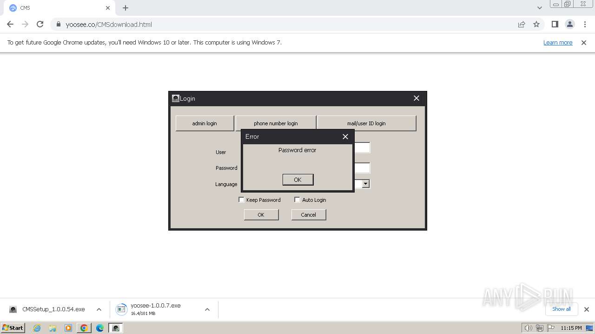Image resolution: width=595 pixels, height=334 pixels.
Task: Open Chrome profile avatar
Action: 570,24
